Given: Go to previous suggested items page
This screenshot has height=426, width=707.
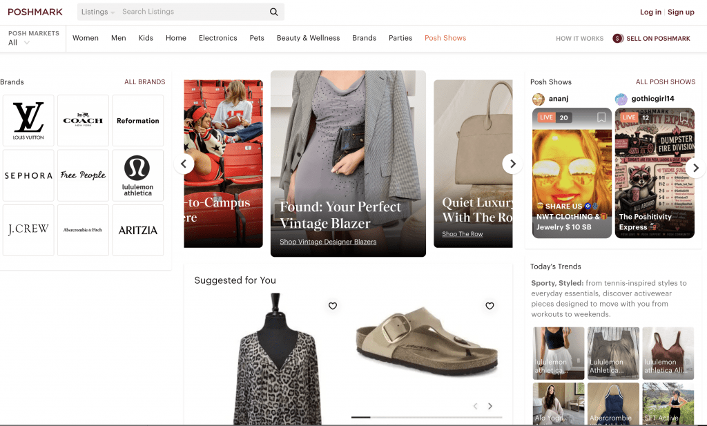Looking at the screenshot, I should (475, 406).
